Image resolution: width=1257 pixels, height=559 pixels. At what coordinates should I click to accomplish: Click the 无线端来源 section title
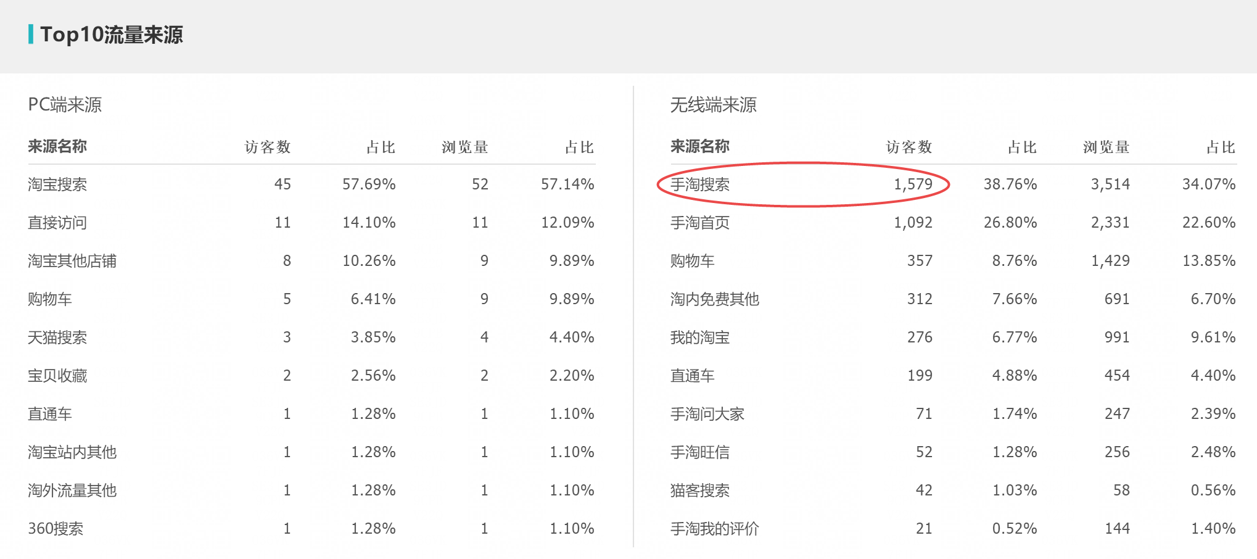pyautogui.click(x=713, y=105)
